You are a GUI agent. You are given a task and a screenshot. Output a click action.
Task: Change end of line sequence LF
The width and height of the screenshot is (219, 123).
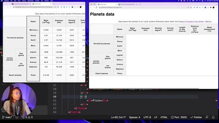(156, 117)
